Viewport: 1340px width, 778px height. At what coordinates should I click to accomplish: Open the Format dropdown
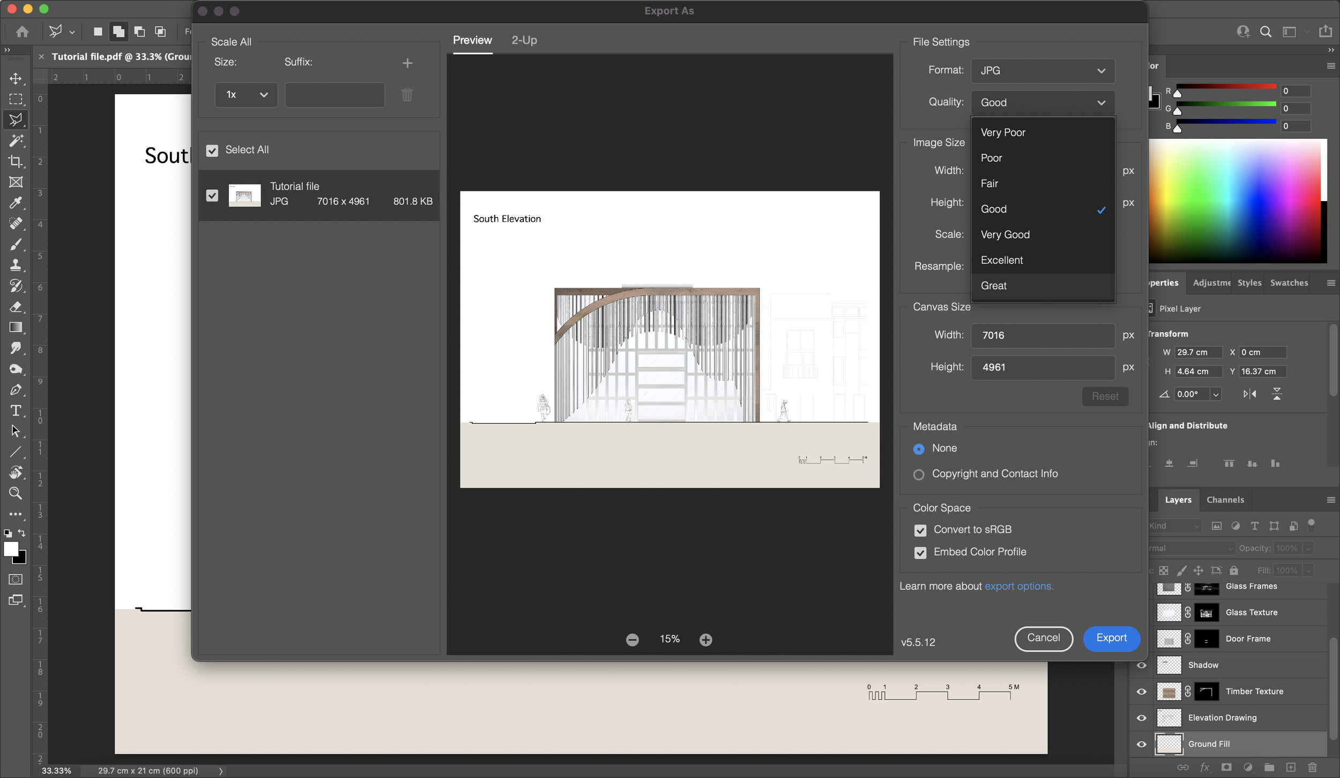pyautogui.click(x=1042, y=70)
